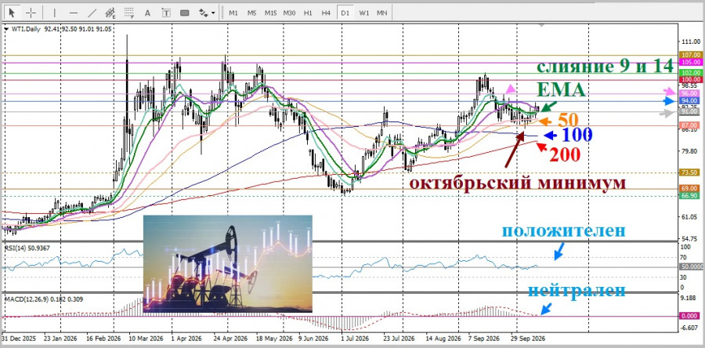Select the text label 'T' tool
Screen dimensions: 705x348
tap(166, 13)
